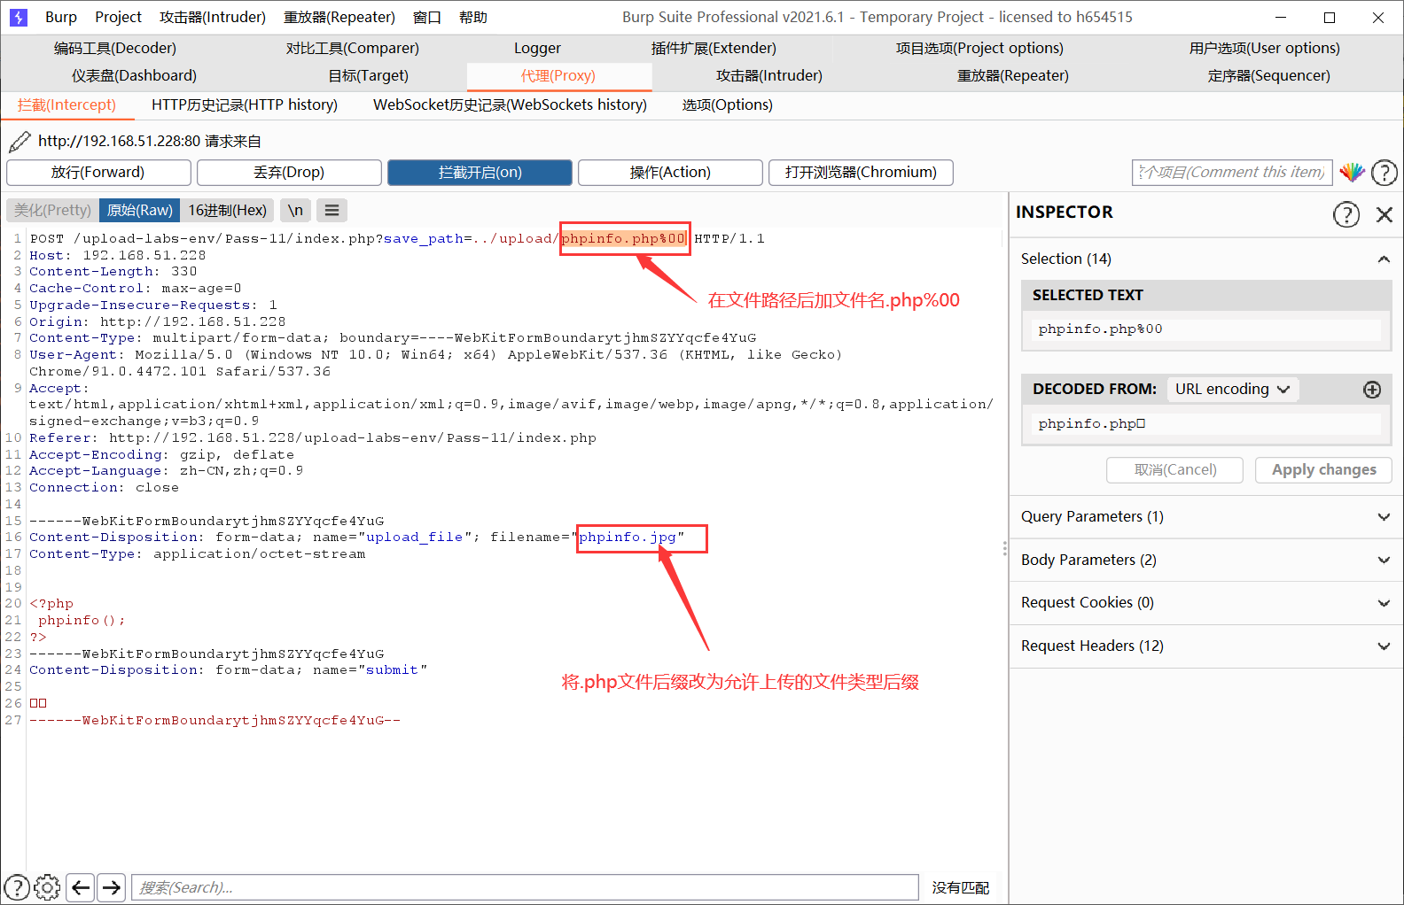This screenshot has height=905, width=1404.
Task: Open the 帮助 (Help) menu
Action: [473, 17]
